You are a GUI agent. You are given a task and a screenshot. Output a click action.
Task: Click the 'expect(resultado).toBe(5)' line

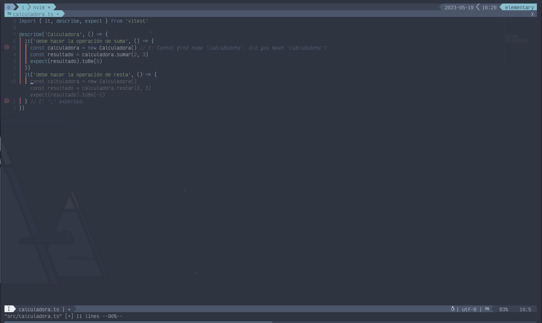(66, 61)
